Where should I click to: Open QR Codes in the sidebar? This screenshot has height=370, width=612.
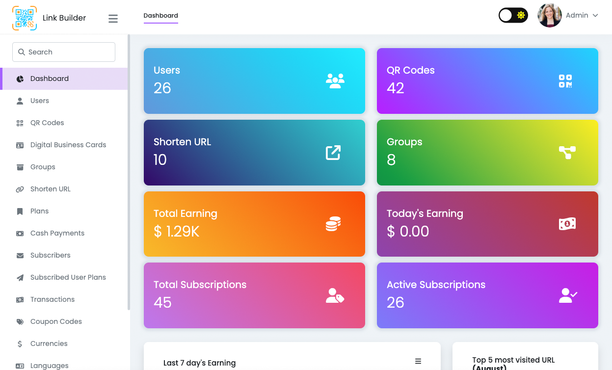(x=47, y=123)
